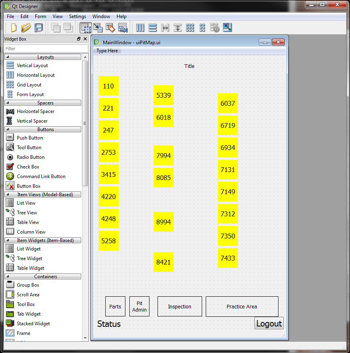
Task: Switch to Edit Tab Order mode
Action: point(123,28)
